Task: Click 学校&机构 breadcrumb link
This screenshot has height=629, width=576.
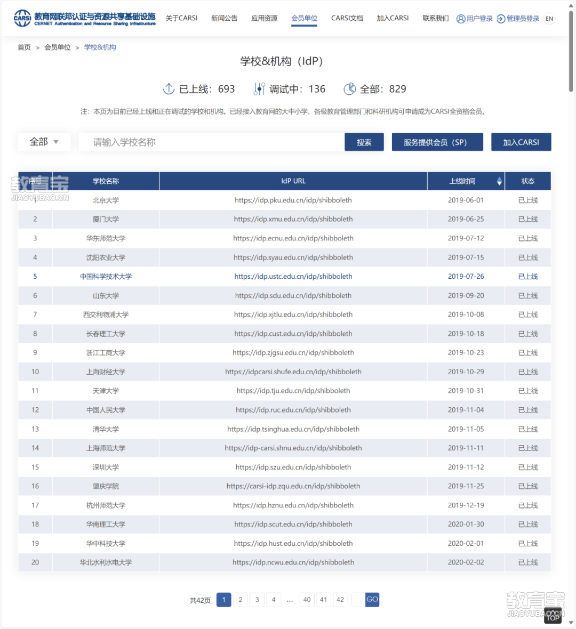Action: tap(100, 47)
